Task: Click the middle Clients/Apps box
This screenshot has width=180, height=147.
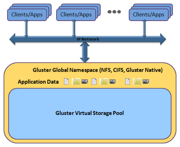Action: [76, 15]
